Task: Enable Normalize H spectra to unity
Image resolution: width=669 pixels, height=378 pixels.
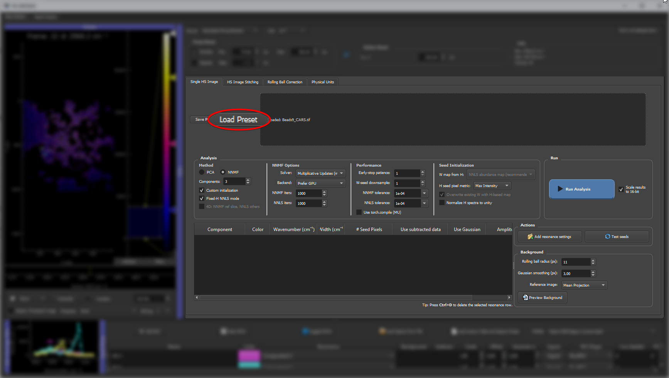Action: pyautogui.click(x=442, y=202)
